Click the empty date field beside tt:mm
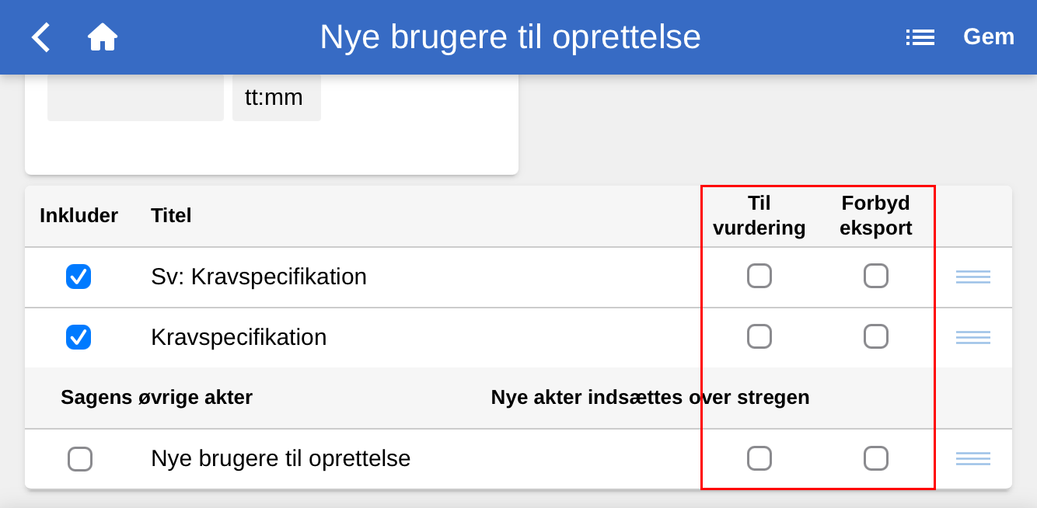 pyautogui.click(x=135, y=99)
